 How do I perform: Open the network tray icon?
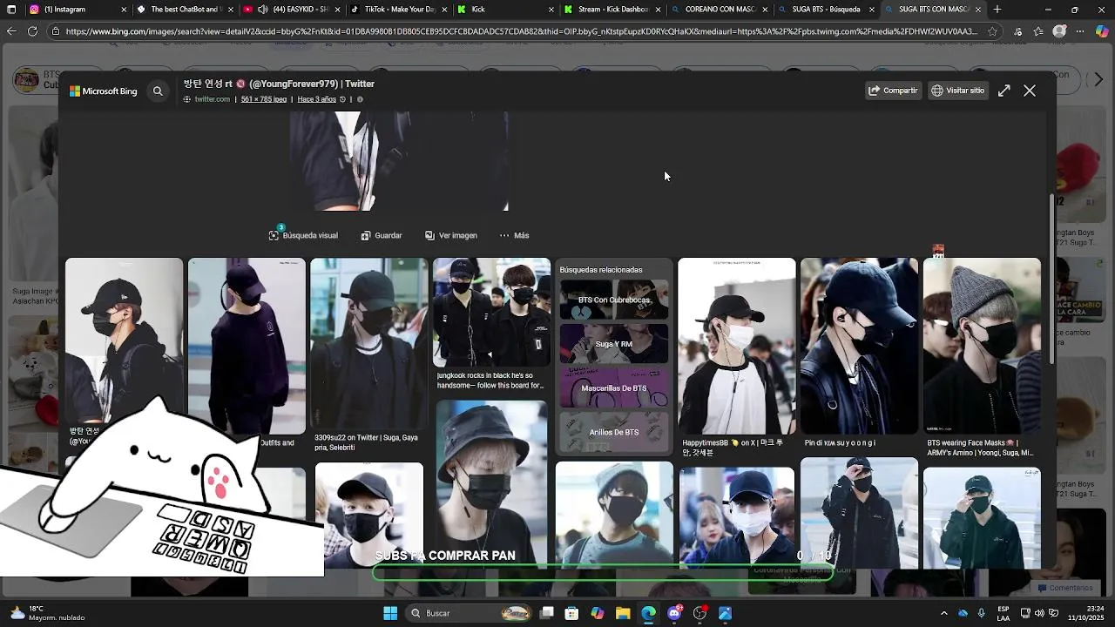point(1025,613)
